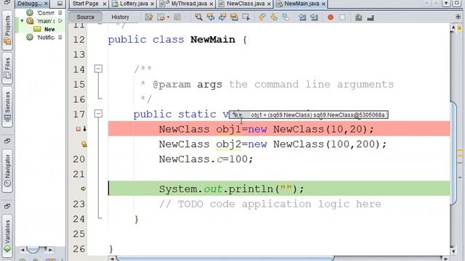Image resolution: width=465 pixels, height=261 pixels.
Task: Minimize the Debugging window group
Action: click(60, 4)
